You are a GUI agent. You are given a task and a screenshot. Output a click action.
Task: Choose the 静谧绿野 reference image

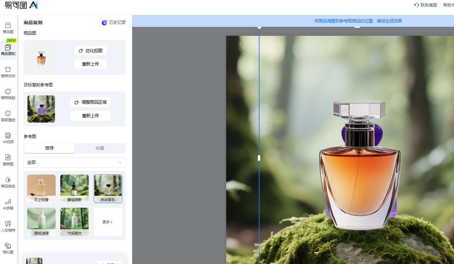75,188
